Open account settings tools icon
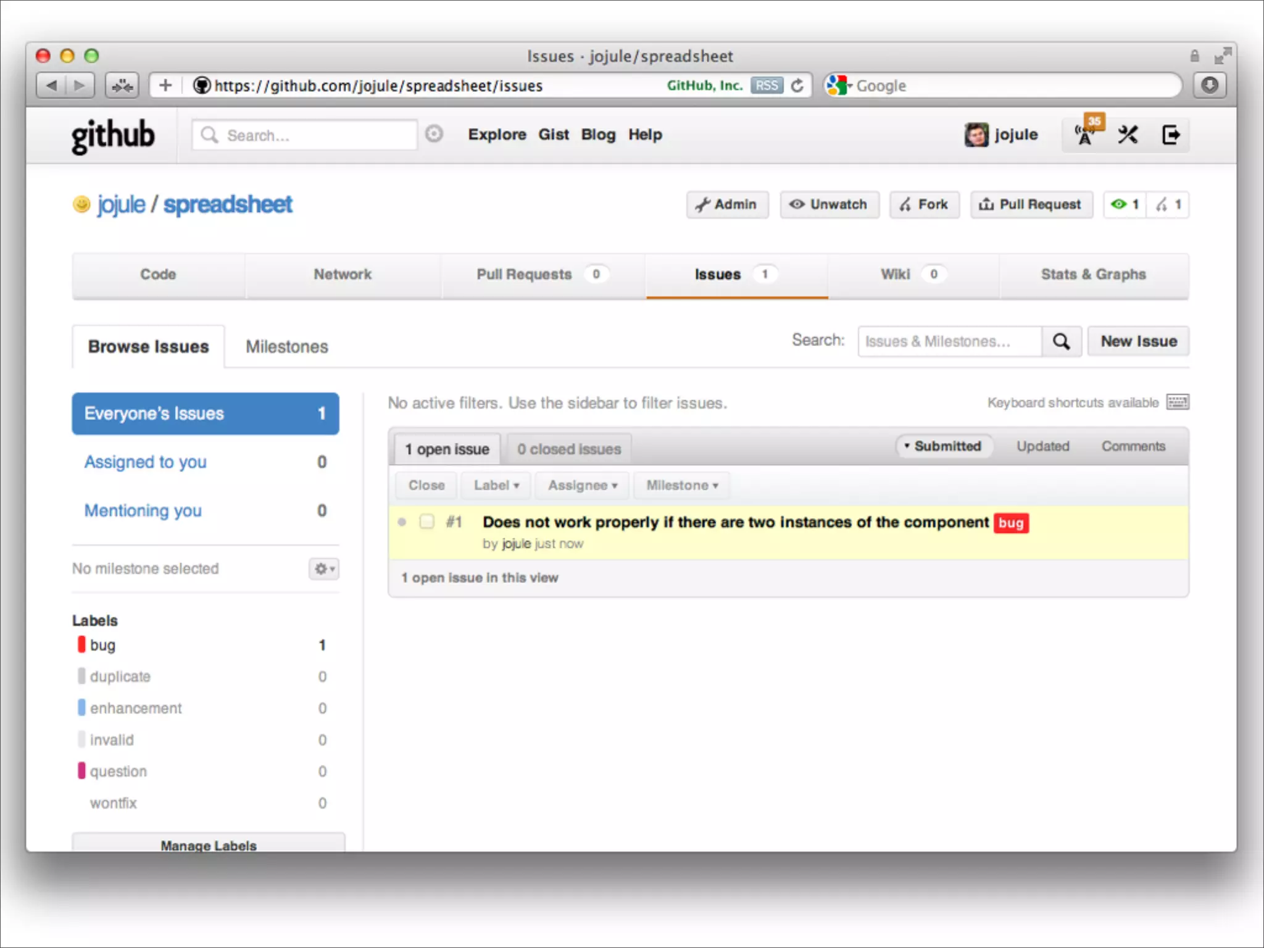This screenshot has width=1264, height=948. [x=1128, y=135]
